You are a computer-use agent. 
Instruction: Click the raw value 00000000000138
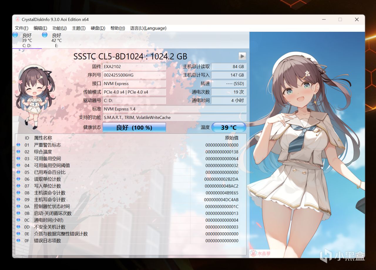222,152
